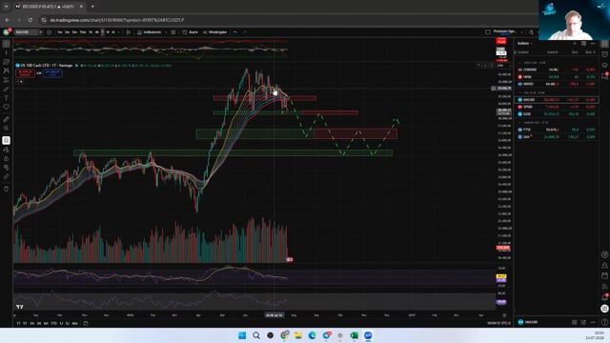
Task: Collapse the watchlist section containing NAS100
Action: 519,93
